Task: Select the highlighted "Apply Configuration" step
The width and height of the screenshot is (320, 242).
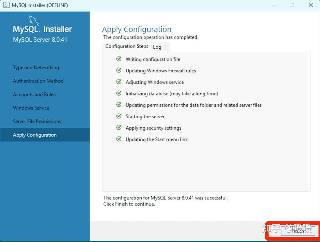Action: point(35,135)
